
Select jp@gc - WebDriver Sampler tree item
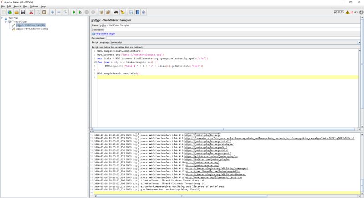(x=30, y=25)
